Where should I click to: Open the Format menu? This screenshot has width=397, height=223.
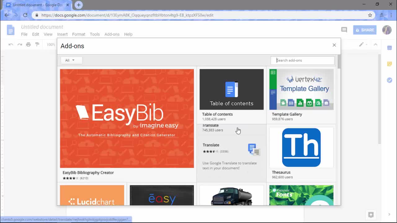[79, 34]
